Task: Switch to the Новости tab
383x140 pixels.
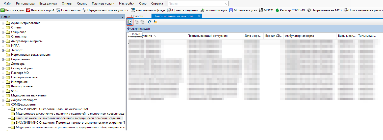Action: click(137, 16)
